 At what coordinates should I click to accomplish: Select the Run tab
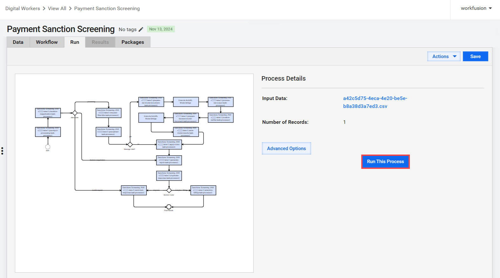[x=75, y=42]
